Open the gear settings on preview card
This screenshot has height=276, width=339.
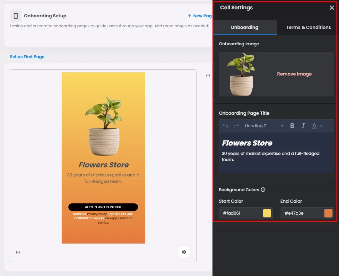coord(184,252)
